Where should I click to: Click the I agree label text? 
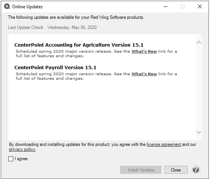(x=21, y=159)
